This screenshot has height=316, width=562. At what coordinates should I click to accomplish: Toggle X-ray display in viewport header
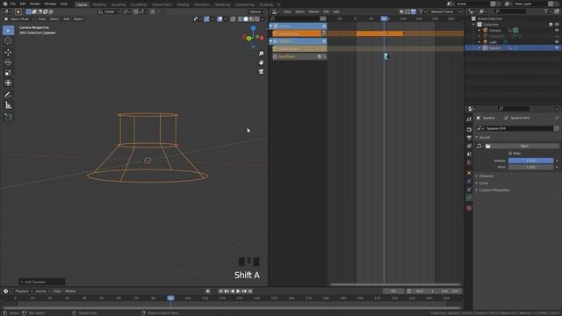(233, 19)
